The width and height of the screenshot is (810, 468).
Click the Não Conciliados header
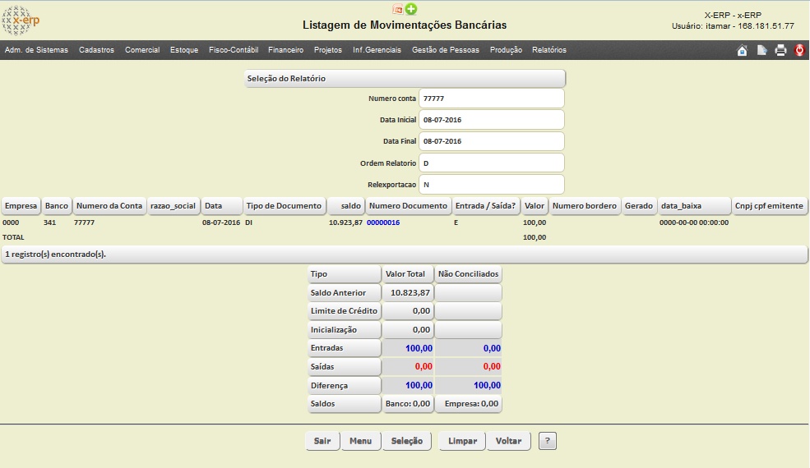pyautogui.click(x=469, y=274)
